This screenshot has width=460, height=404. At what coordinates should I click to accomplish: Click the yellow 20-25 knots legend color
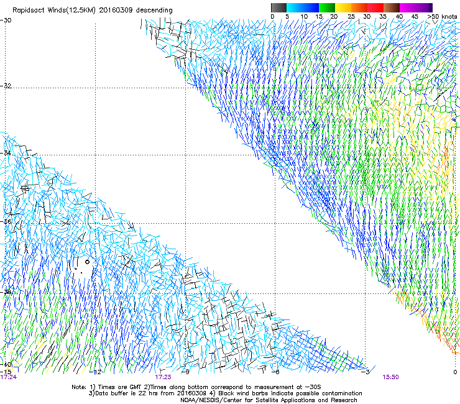(x=343, y=7)
